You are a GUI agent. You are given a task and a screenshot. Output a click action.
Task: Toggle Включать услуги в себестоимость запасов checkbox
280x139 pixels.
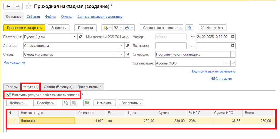(x=8, y=95)
